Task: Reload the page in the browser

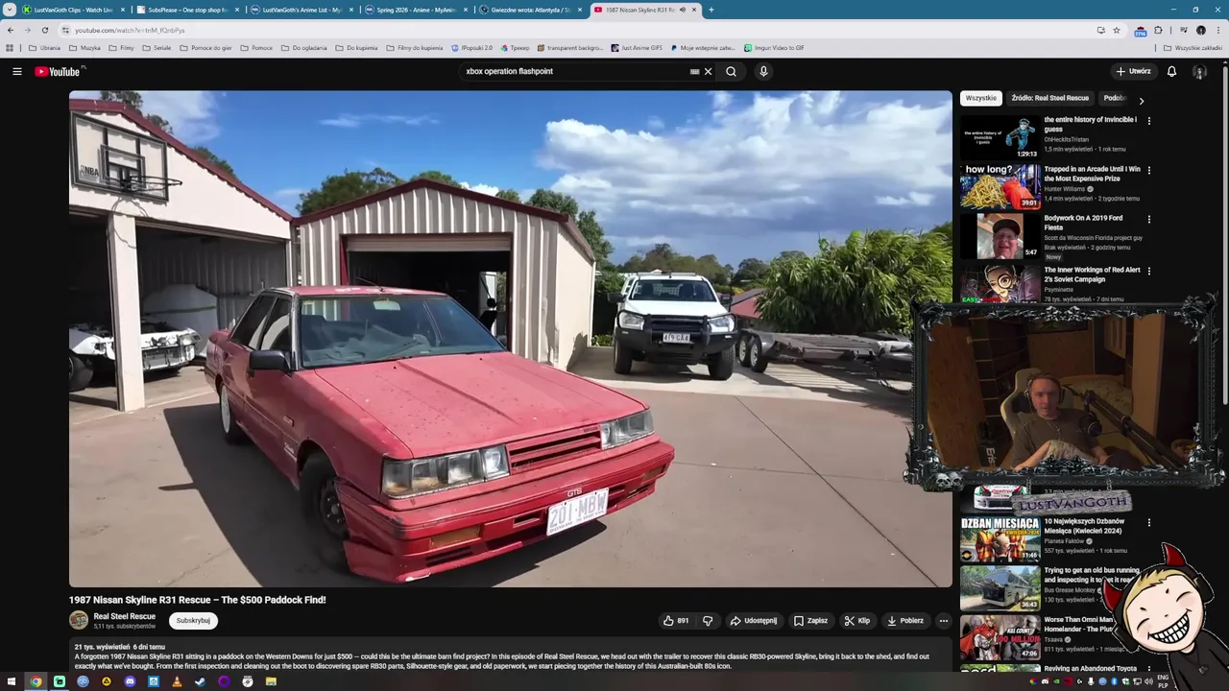Action: [x=44, y=30]
